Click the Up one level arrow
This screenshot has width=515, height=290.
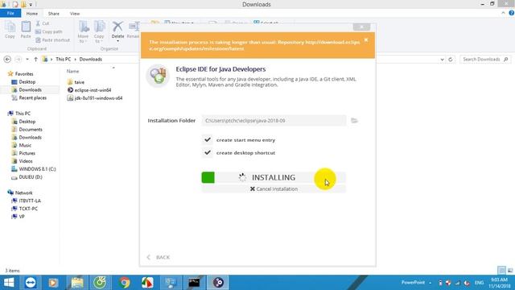[x=35, y=59]
